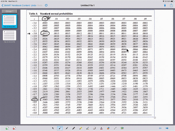
Task: Click .0668 in the -1.5 row
Action: [45, 73]
